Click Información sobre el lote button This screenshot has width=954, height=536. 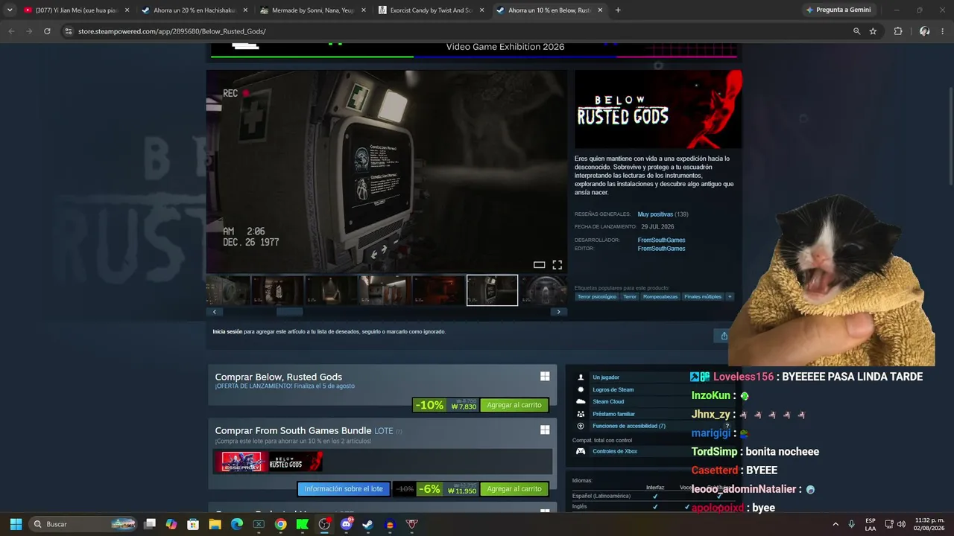pyautogui.click(x=344, y=489)
